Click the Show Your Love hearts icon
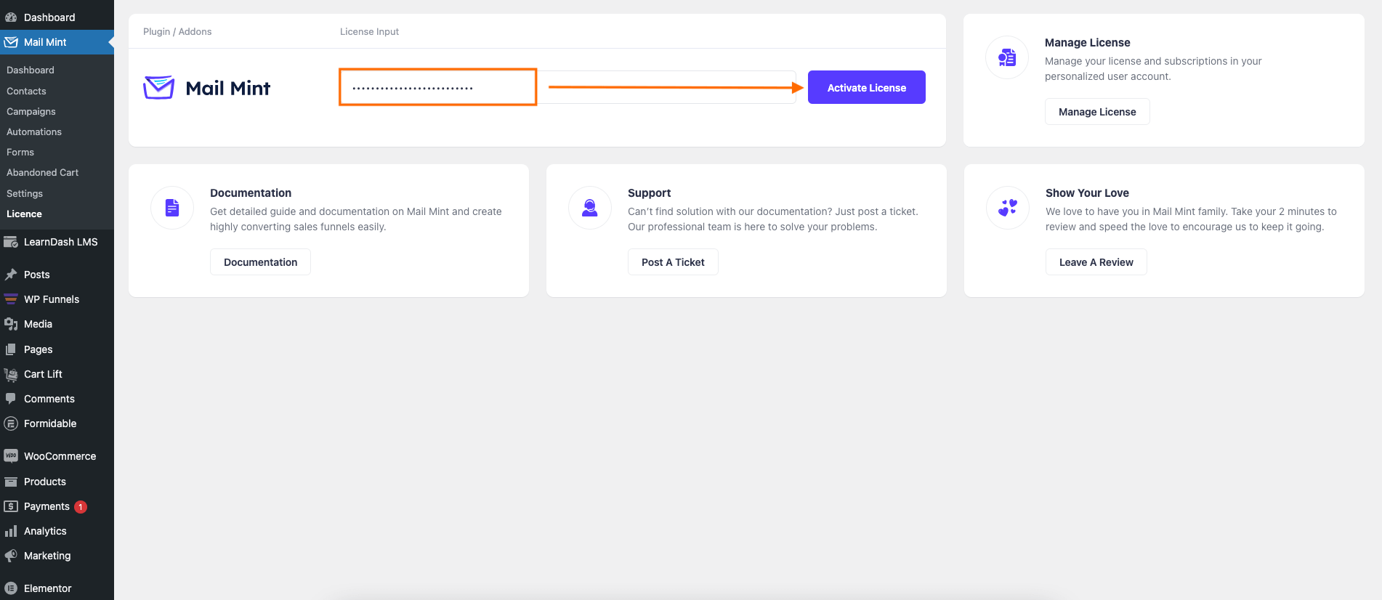 [1008, 208]
